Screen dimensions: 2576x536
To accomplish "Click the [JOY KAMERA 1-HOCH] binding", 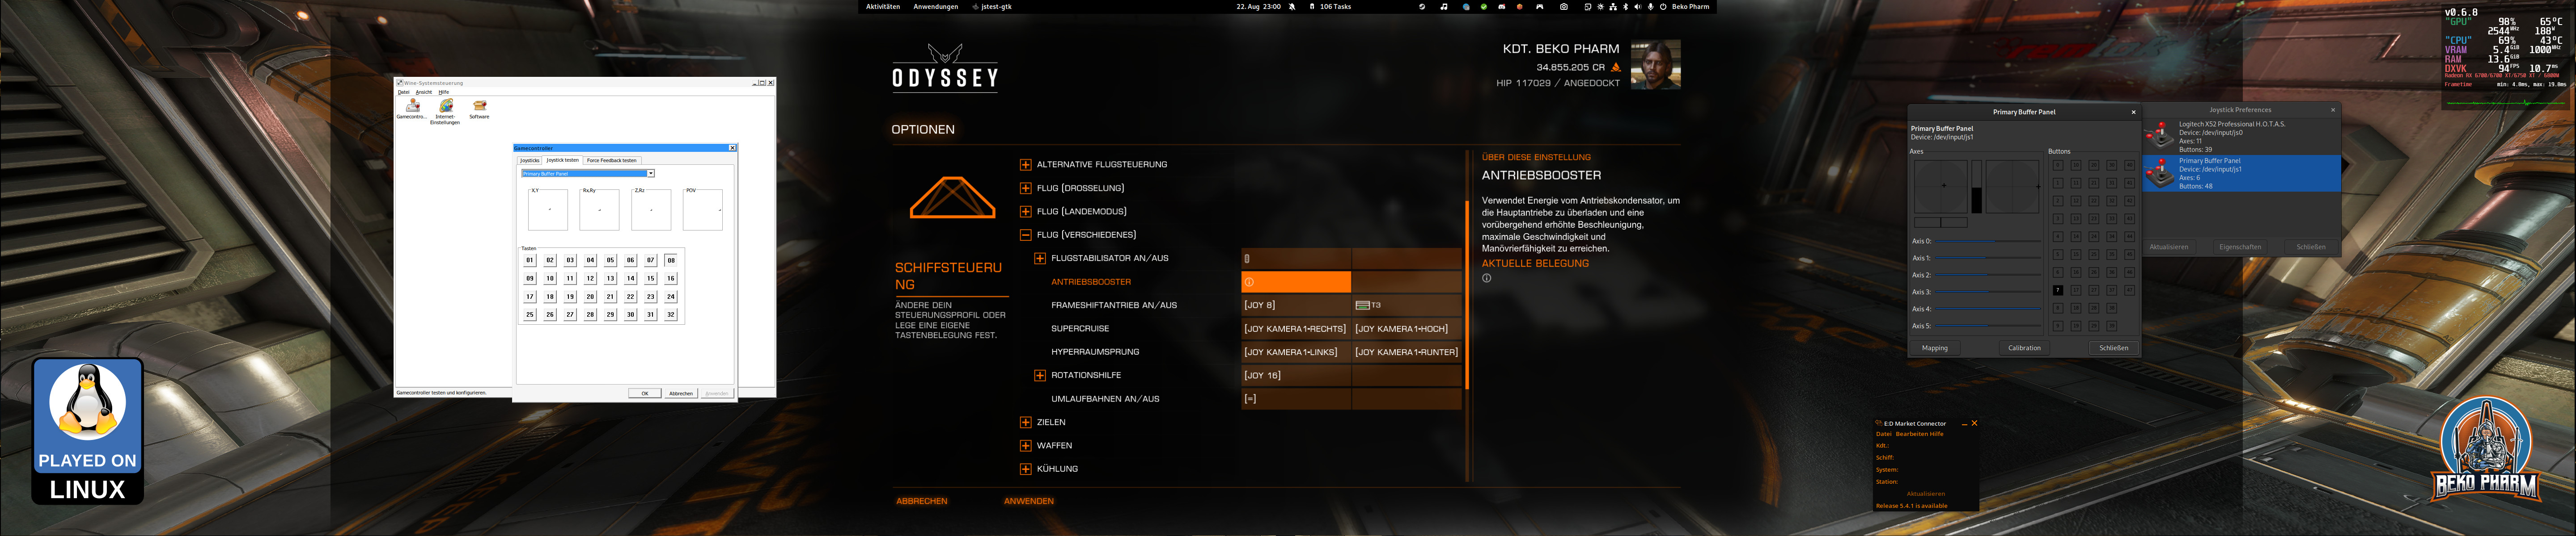I will (1406, 328).
